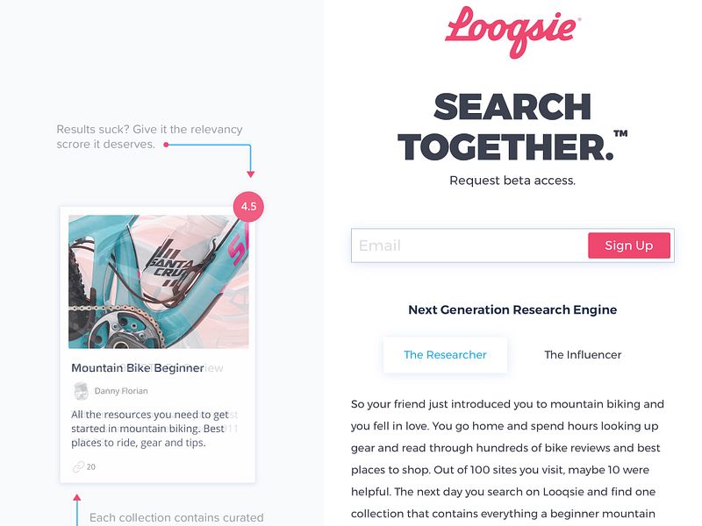Click Danny Florian's avatar icon
This screenshot has width=702, height=526.
(81, 391)
